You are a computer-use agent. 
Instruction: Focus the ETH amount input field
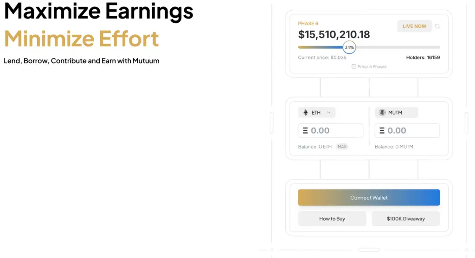click(330, 130)
